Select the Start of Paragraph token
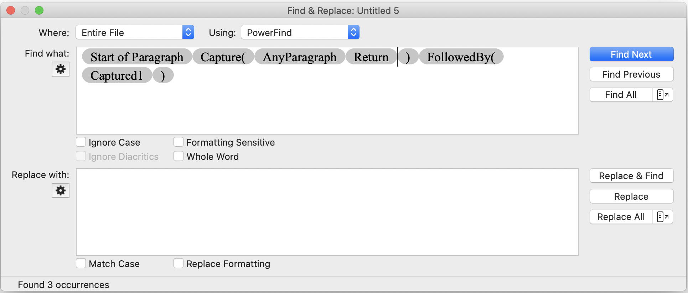688x293 pixels. (136, 57)
